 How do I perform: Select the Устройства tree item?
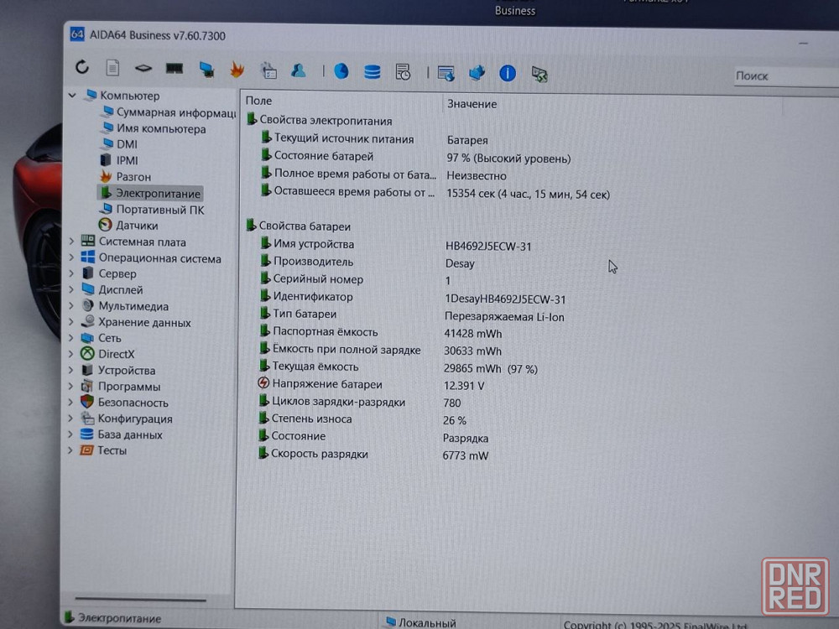pyautogui.click(x=118, y=370)
